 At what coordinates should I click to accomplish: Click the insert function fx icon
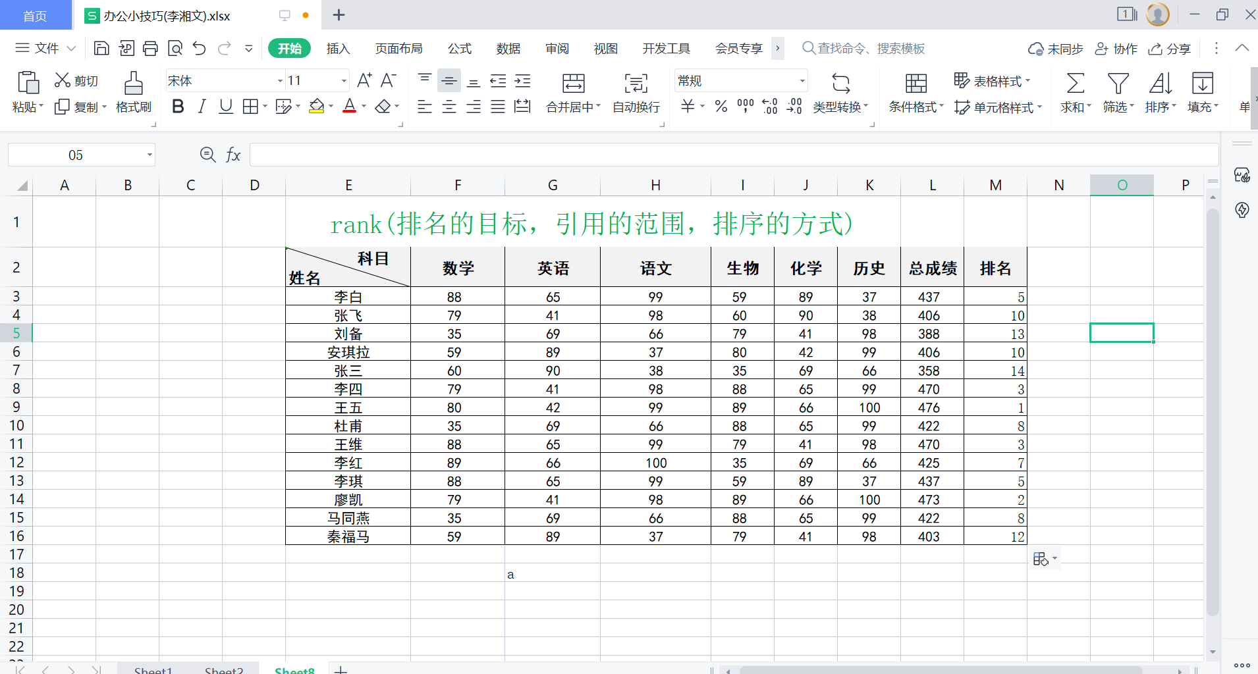tap(233, 155)
